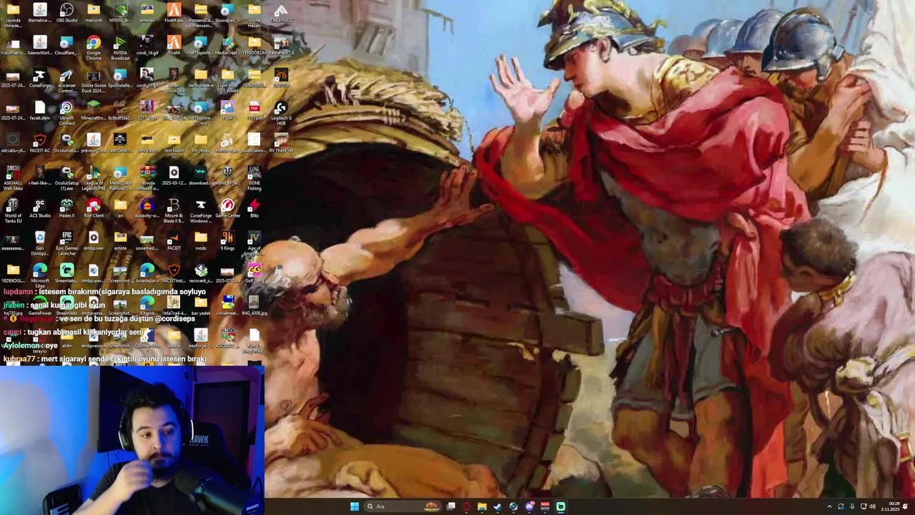Select the mods folder icon
The width and height of the screenshot is (915, 515).
point(200,241)
